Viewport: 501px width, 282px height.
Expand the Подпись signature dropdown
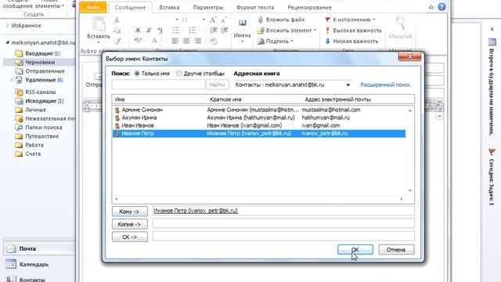[x=292, y=41]
